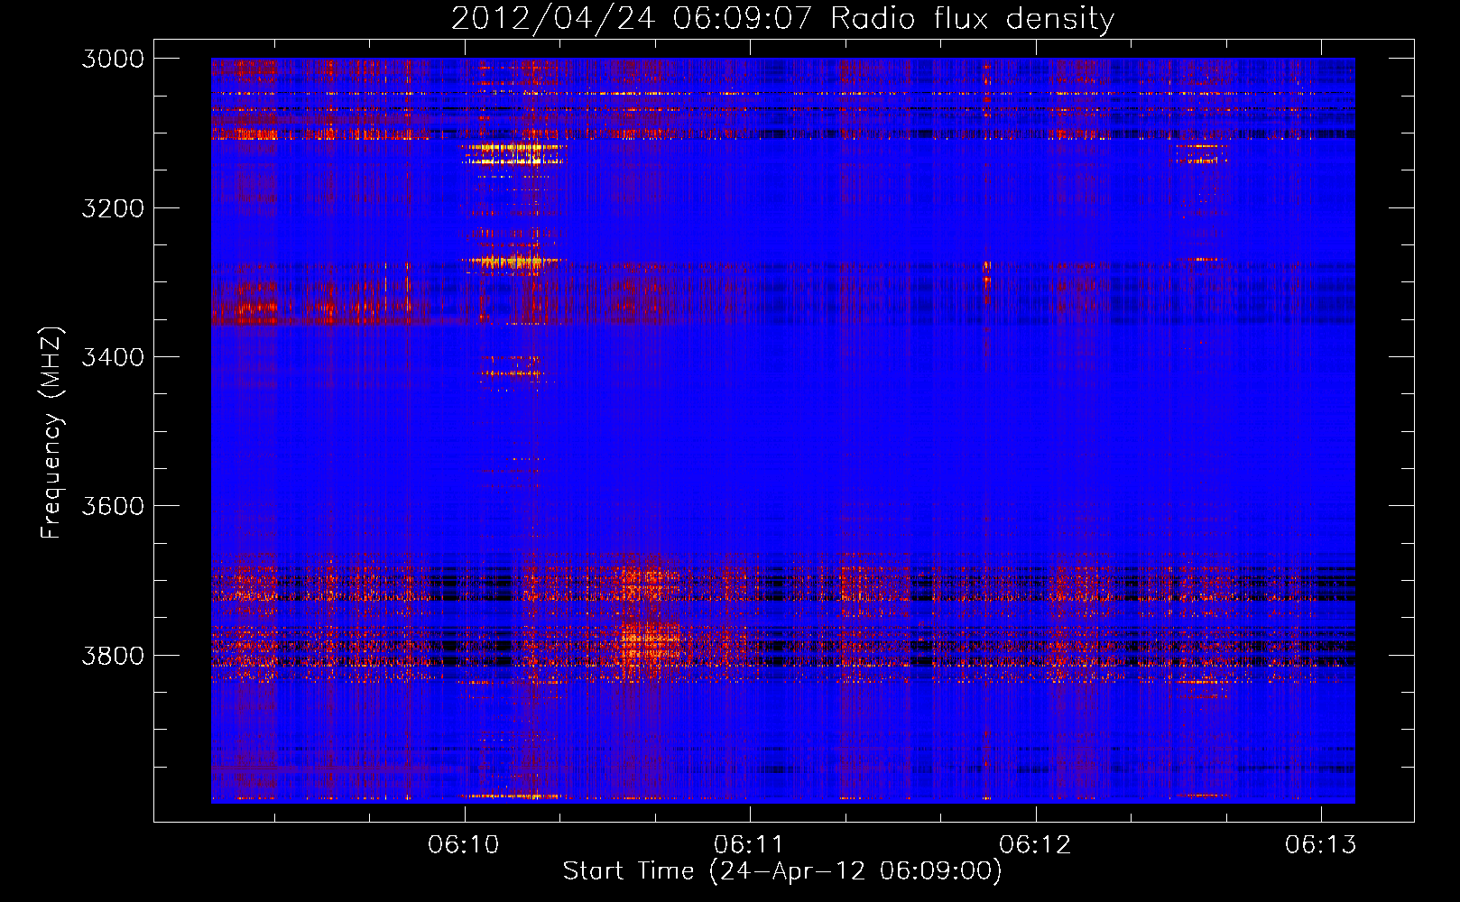The height and width of the screenshot is (902, 1460).
Task: Click the '3000' frequency axis label
Action: [113, 59]
